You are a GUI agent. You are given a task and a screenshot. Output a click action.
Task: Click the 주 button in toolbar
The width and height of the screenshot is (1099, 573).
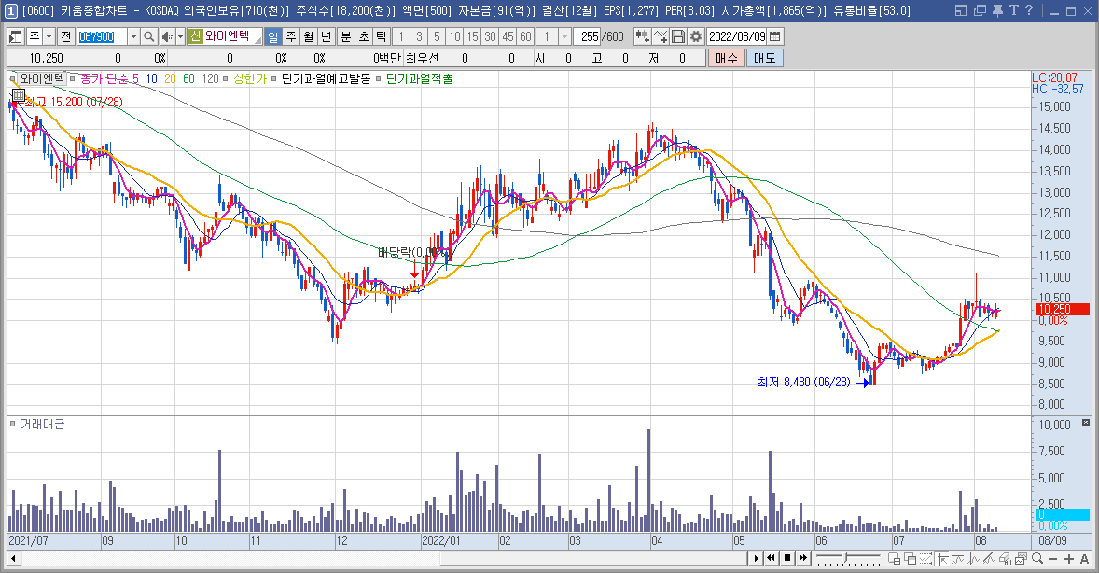pos(35,36)
